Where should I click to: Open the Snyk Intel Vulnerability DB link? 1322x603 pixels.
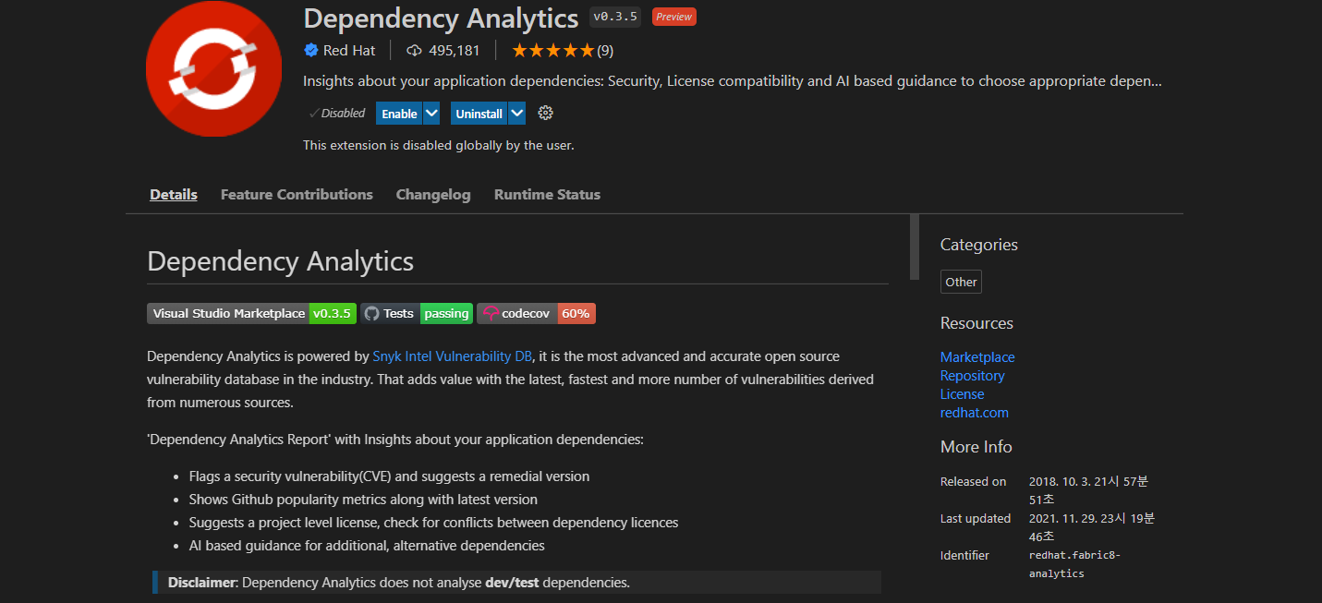pyautogui.click(x=453, y=356)
